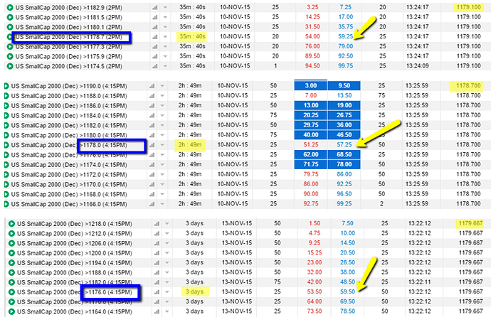Select highlighted time 35m : 40s on >1178.7 row
Viewport: 491px width, 317px height.
tap(192, 36)
